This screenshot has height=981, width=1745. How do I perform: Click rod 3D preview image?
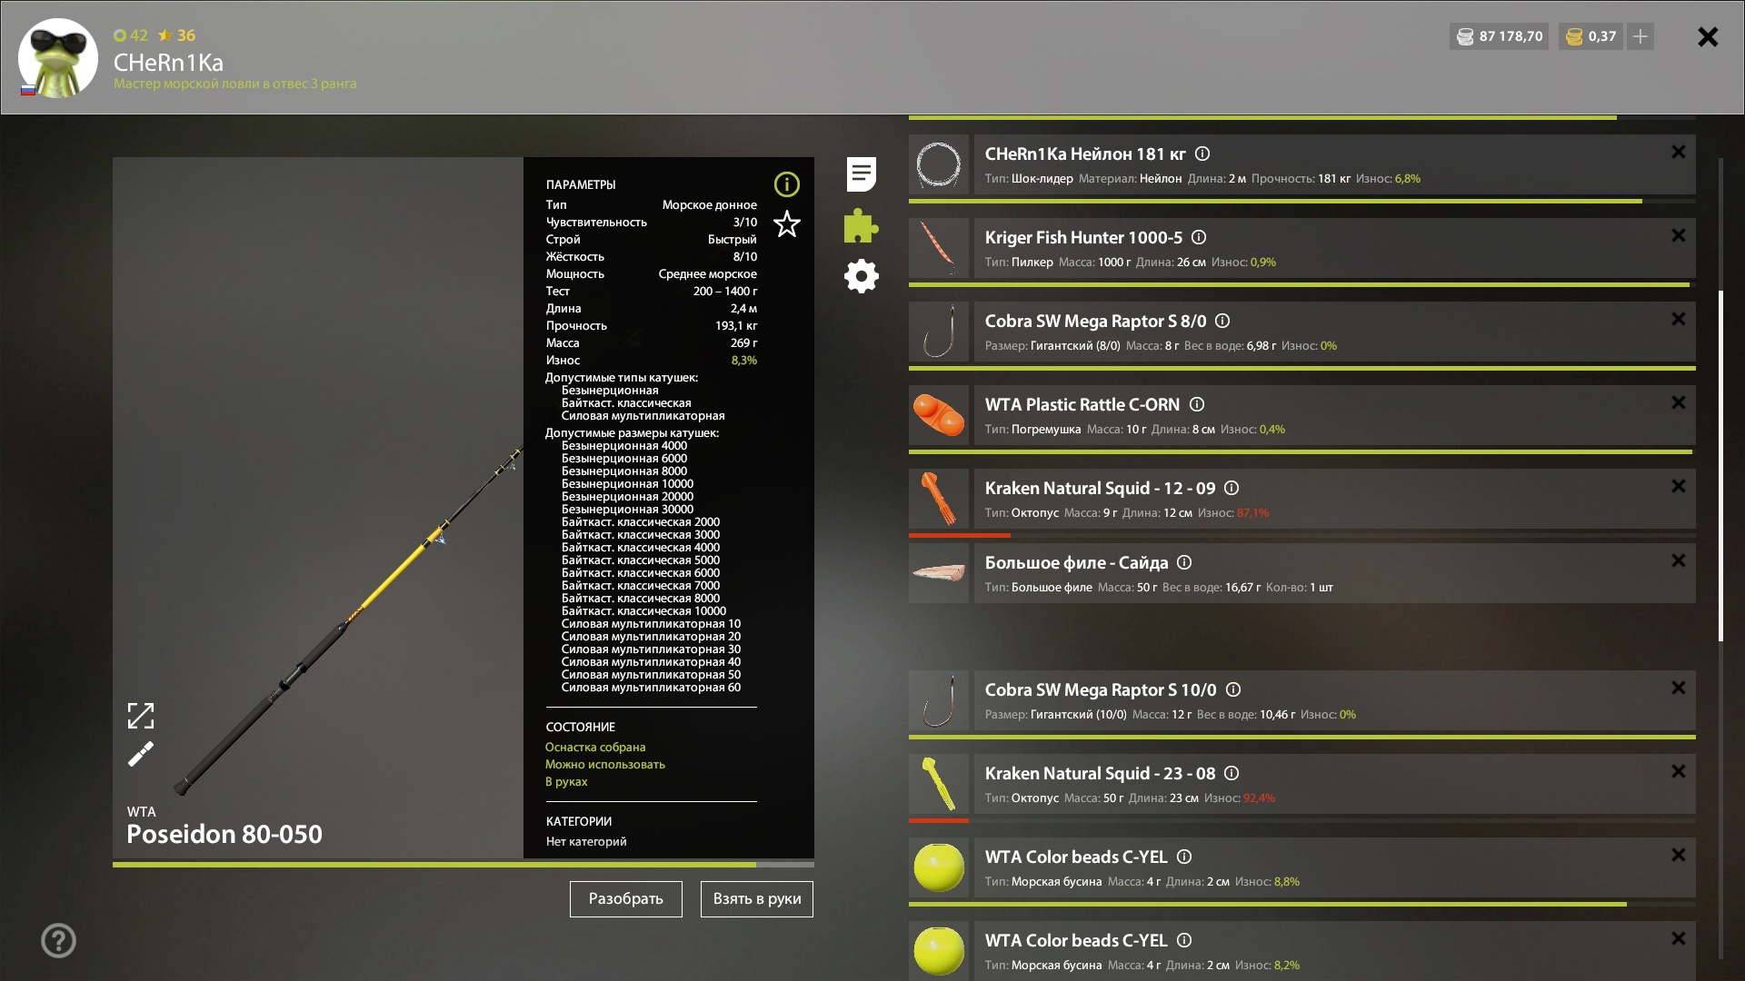[318, 508]
